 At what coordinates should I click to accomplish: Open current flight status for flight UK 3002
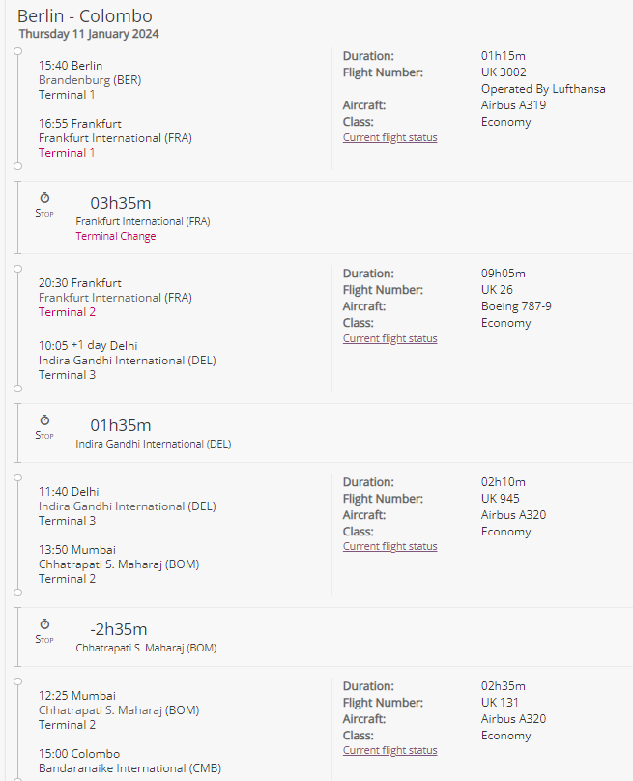coord(390,137)
